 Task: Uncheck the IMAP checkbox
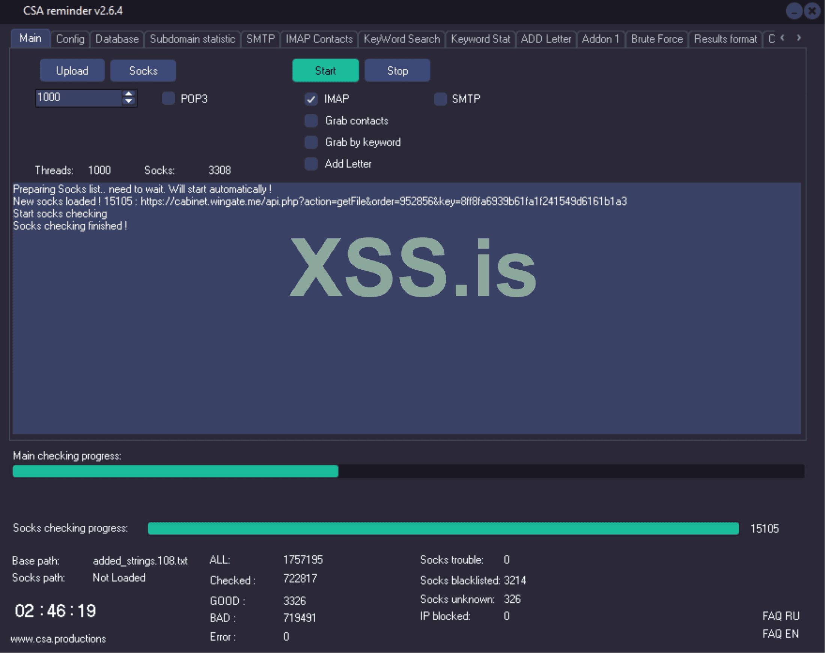pos(311,99)
